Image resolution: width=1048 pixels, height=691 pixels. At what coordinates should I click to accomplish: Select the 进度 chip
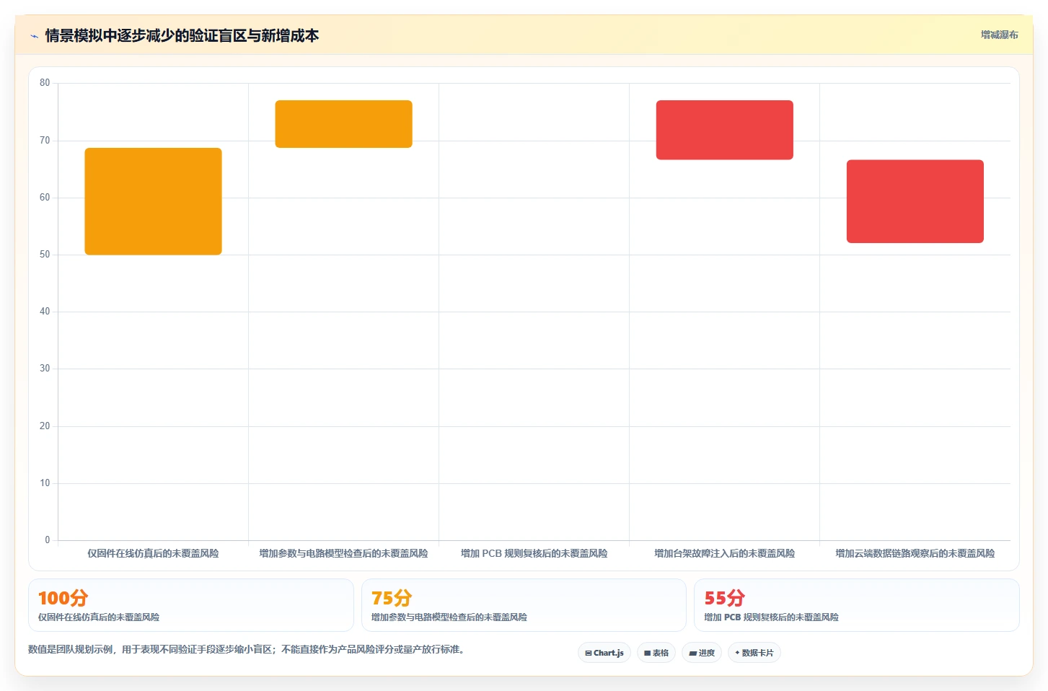tap(702, 653)
